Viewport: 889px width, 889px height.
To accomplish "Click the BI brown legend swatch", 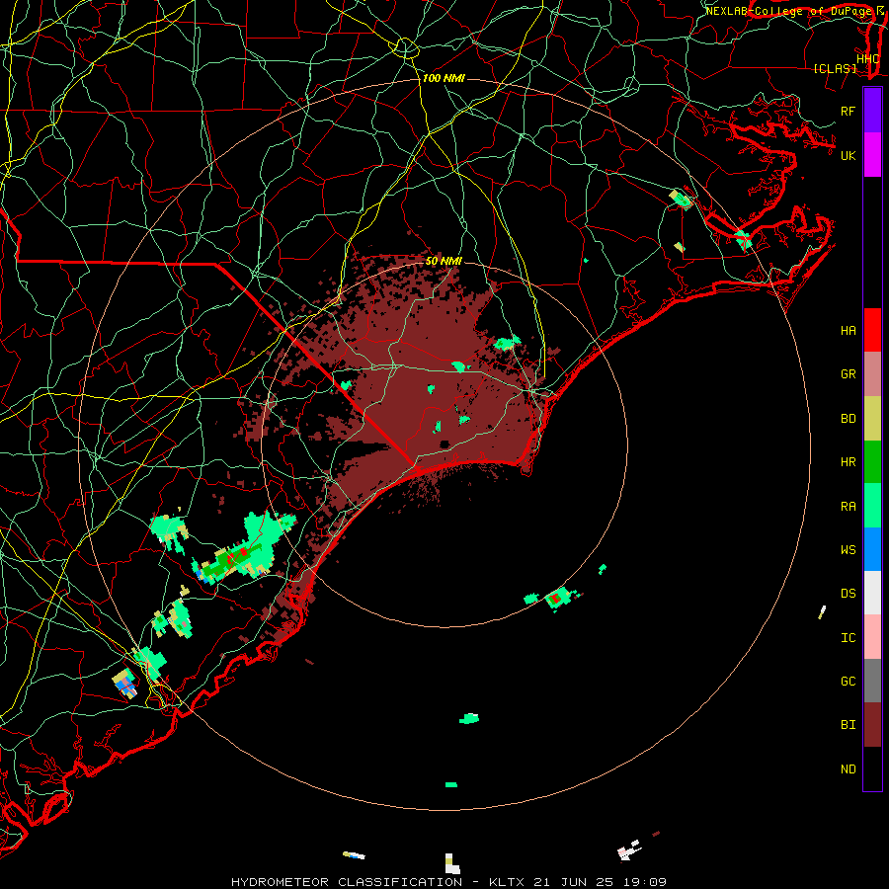I will pos(872,725).
